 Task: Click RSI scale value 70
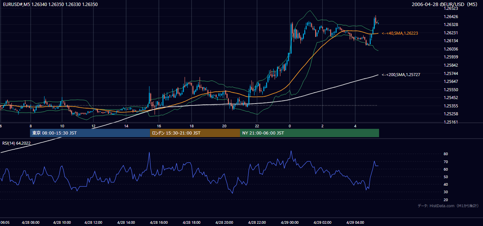446,162
